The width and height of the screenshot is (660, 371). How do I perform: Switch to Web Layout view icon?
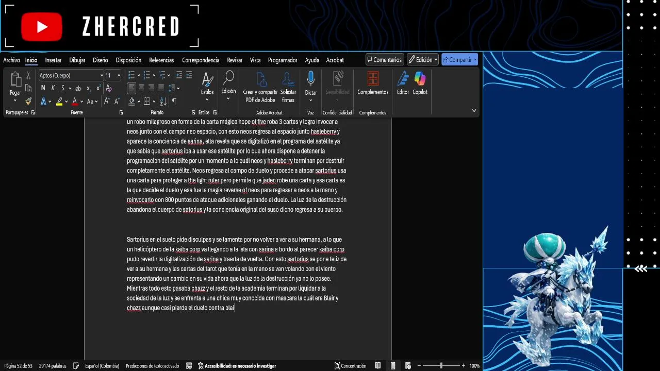[x=408, y=366]
